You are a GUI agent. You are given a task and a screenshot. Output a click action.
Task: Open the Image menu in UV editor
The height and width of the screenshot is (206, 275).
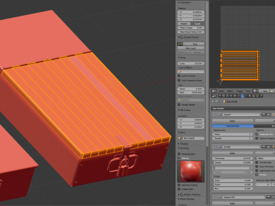[x=239, y=91]
